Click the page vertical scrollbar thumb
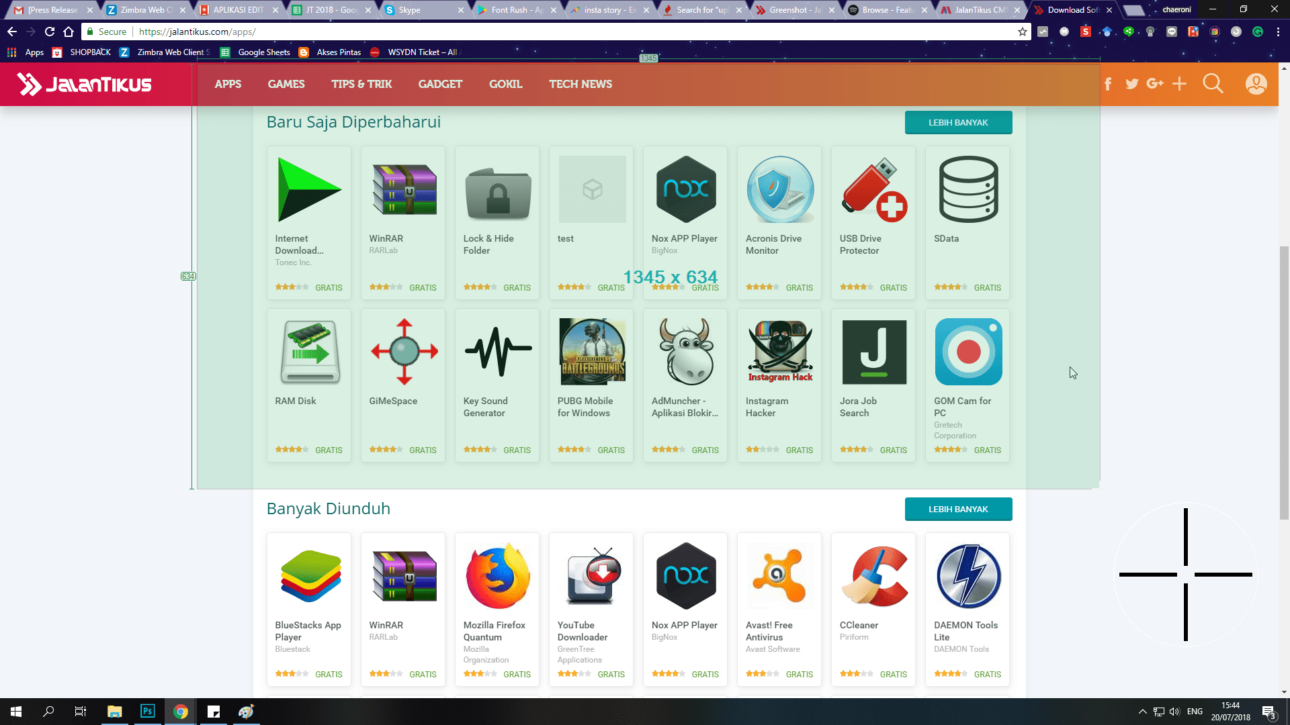 point(1284,383)
